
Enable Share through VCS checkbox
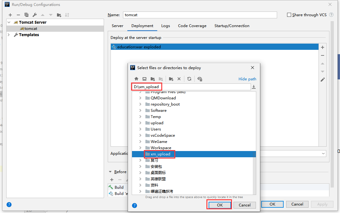(289, 15)
